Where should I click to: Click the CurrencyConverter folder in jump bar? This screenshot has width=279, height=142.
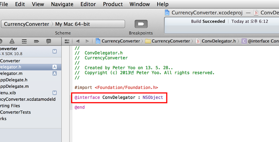(168, 41)
